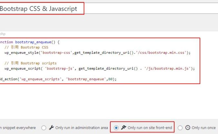Click the clock icon for run once

tap(188, 128)
